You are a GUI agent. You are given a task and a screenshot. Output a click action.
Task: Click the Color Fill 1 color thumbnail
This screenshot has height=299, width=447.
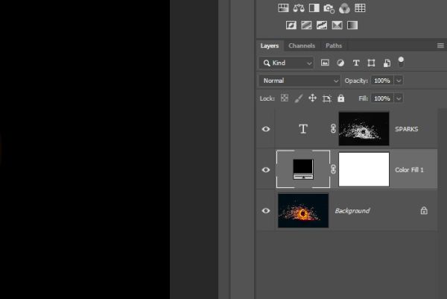coord(303,169)
